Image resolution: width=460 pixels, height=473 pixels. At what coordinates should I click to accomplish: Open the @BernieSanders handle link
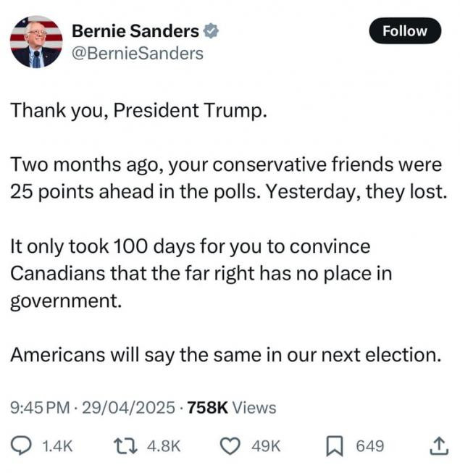(x=138, y=54)
